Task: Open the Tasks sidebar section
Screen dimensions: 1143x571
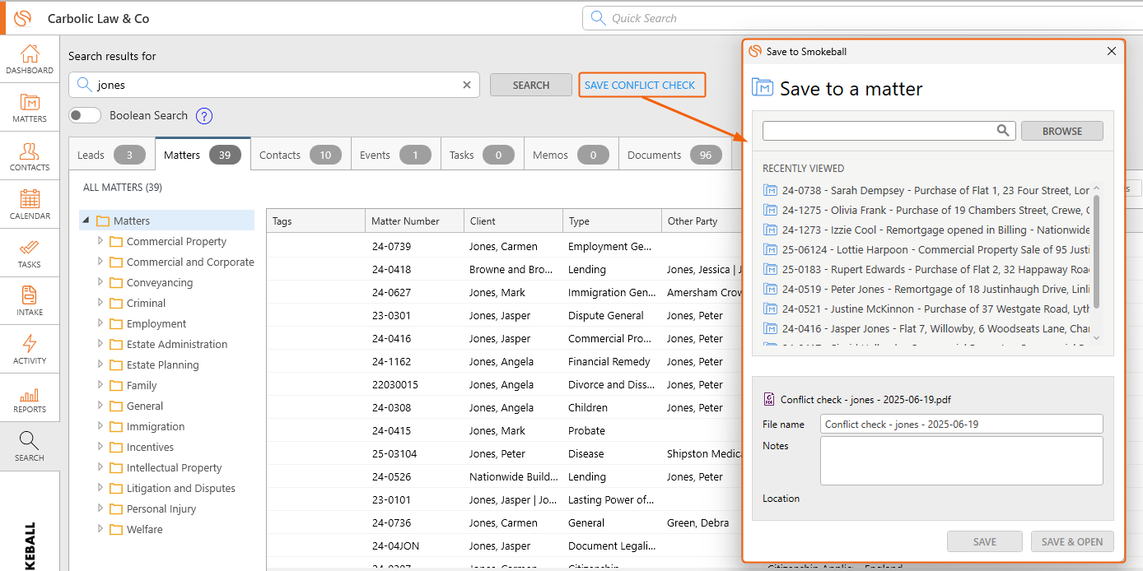Action: pos(30,253)
